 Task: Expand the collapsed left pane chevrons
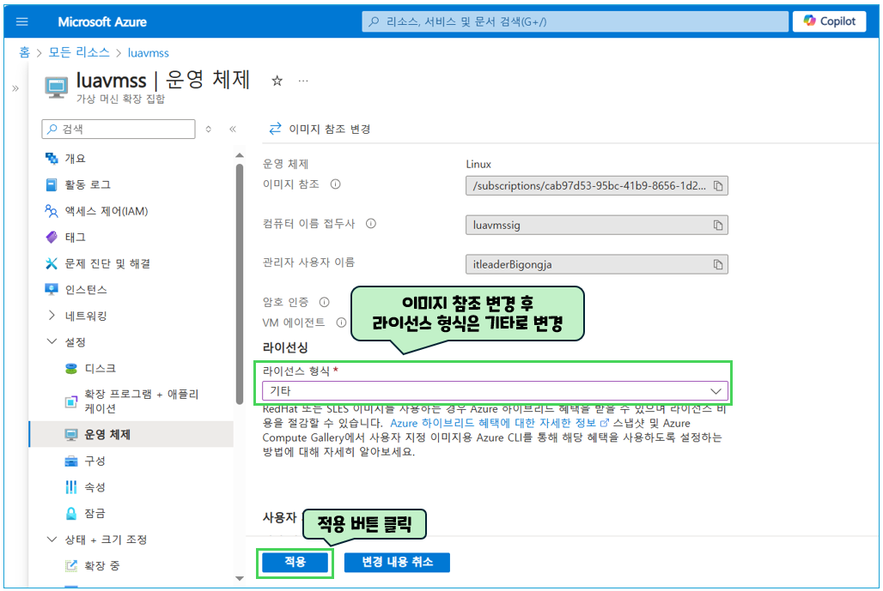[15, 88]
